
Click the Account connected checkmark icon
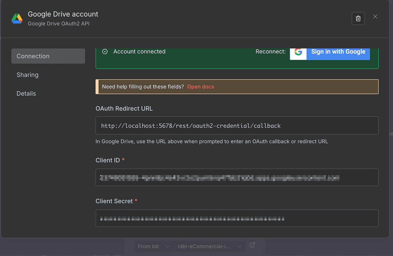[105, 52]
